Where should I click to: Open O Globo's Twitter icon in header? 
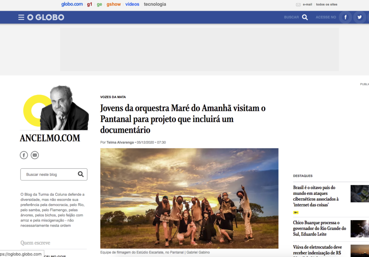coord(359,17)
